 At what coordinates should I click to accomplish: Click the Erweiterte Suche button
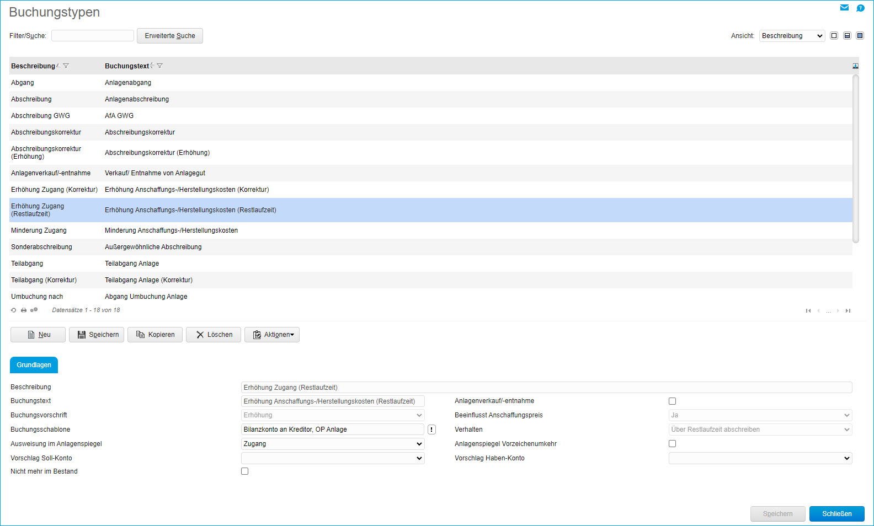coord(170,36)
